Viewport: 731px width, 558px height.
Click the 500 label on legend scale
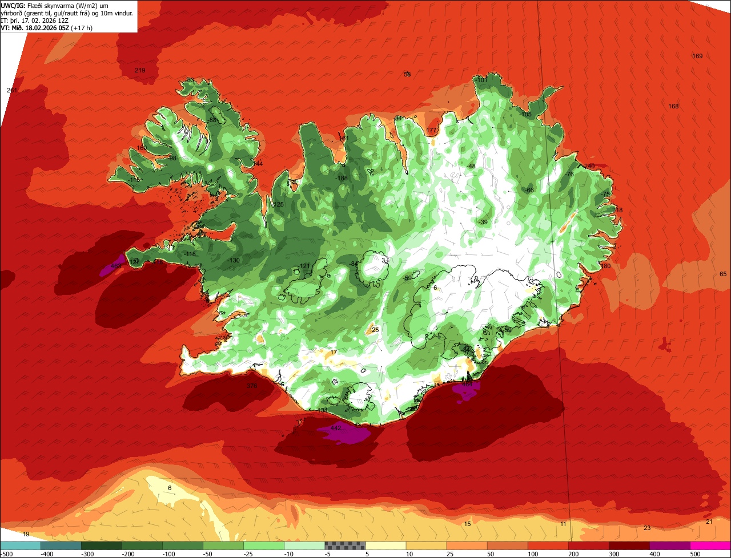pos(694,554)
